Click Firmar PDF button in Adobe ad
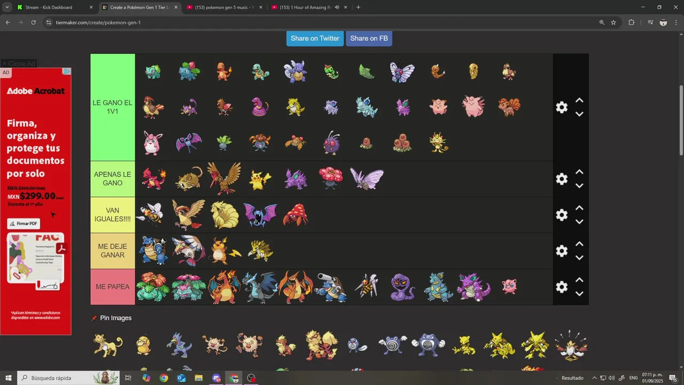The width and height of the screenshot is (684, 385). point(24,224)
